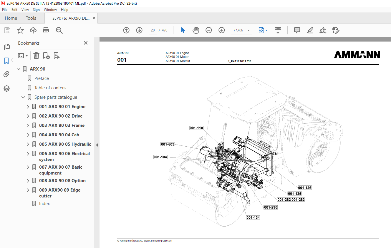Click part label 001-603 in diagram

pos(168,144)
